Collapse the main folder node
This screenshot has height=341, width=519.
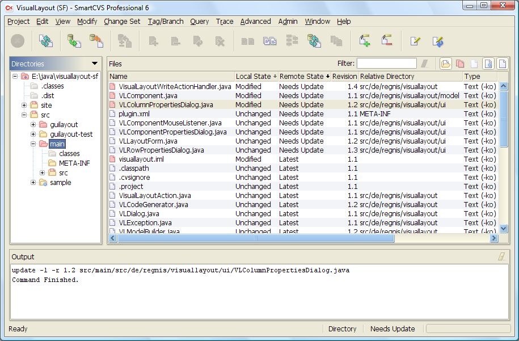33,144
